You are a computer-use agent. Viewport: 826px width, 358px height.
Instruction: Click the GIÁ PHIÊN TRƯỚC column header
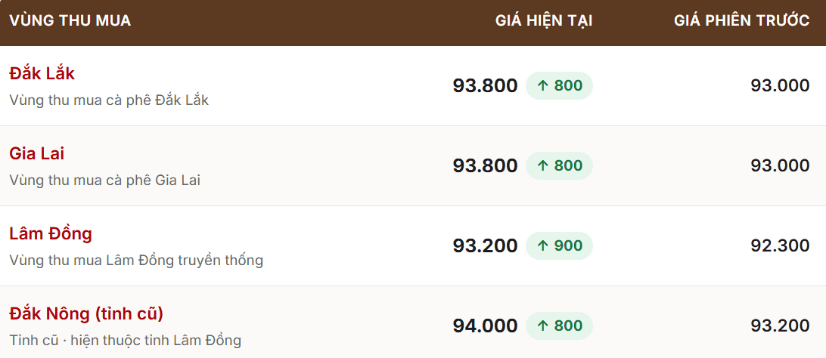point(742,21)
